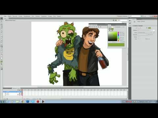Click the eye icon in timeline header

[x=18, y=90]
